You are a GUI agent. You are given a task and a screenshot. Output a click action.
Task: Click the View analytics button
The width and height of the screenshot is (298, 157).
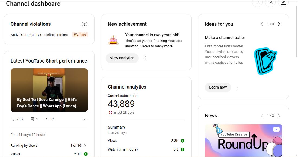(122, 58)
